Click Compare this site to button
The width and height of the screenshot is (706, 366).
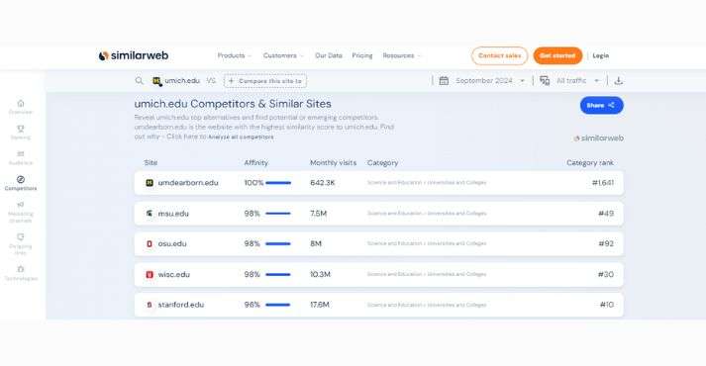(265, 81)
